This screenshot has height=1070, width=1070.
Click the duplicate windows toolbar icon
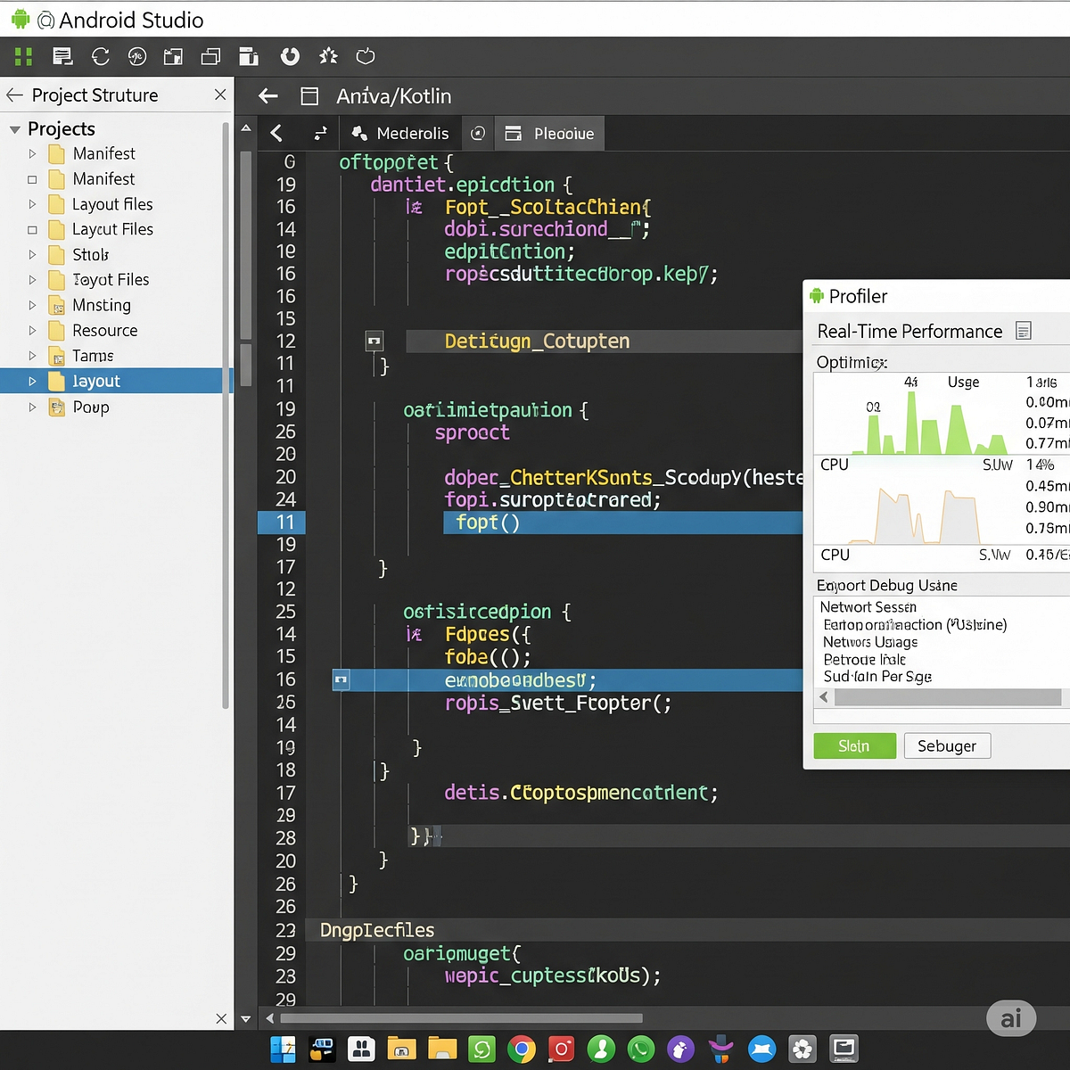[x=210, y=56]
